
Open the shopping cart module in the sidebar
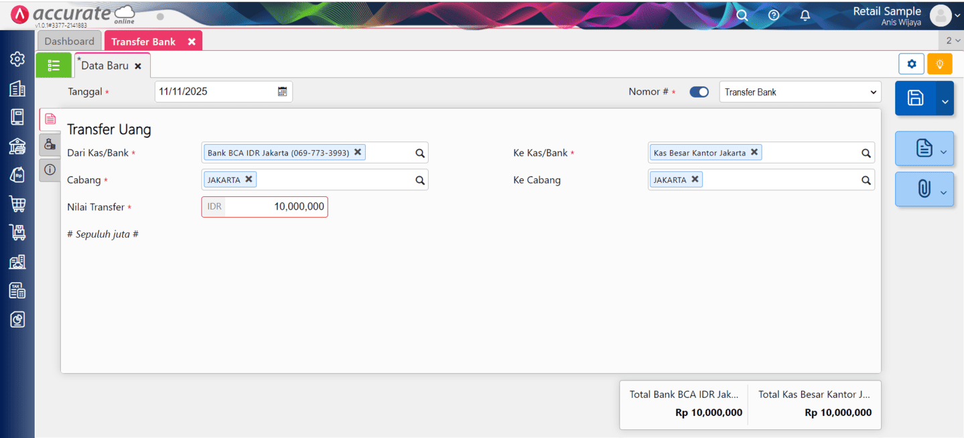pos(17,204)
